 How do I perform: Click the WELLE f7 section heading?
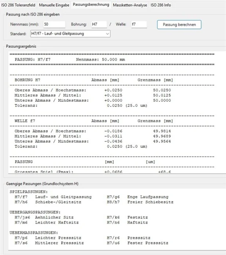click(26, 121)
